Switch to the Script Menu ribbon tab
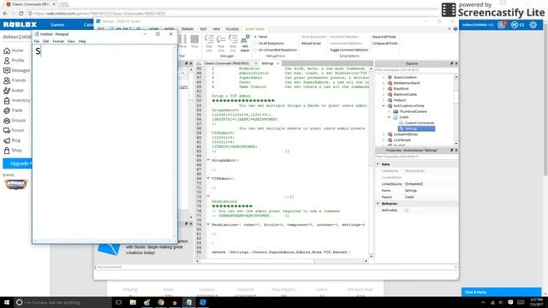The width and height of the screenshot is (548, 308). (255, 29)
